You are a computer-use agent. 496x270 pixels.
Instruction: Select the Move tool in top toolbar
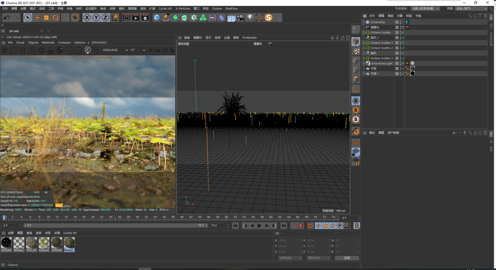(x=37, y=18)
